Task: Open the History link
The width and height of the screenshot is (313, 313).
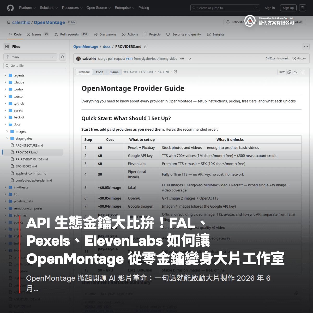Action: pos(299,58)
